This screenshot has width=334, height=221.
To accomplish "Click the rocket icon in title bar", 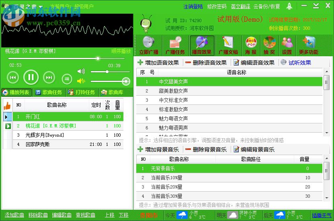I will [289, 6].
